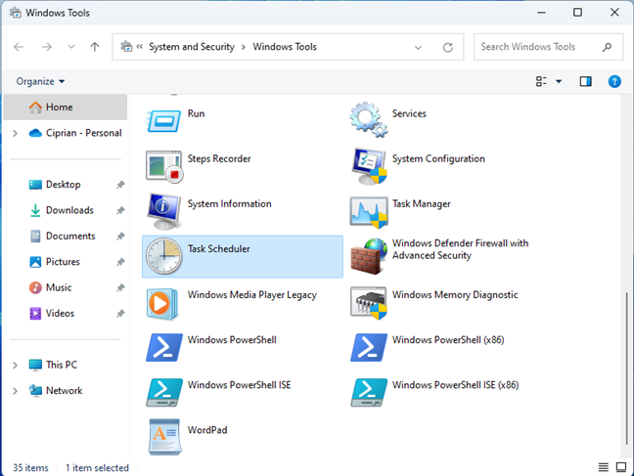Open the Services gear icon
Viewport: 634px width, 476px height.
[x=368, y=119]
